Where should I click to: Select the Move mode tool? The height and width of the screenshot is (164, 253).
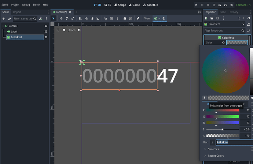point(61,18)
